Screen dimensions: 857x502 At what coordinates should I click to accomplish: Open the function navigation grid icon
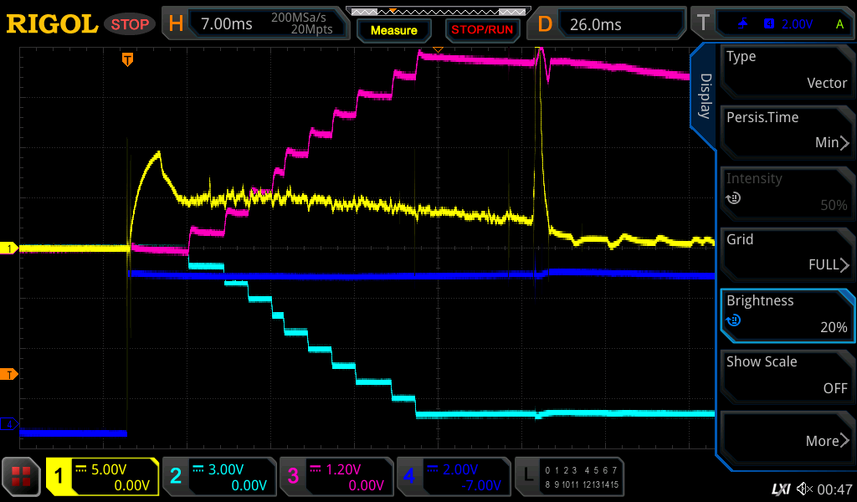pyautogui.click(x=22, y=477)
